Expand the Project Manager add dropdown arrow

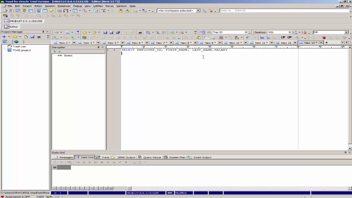click(x=9, y=37)
